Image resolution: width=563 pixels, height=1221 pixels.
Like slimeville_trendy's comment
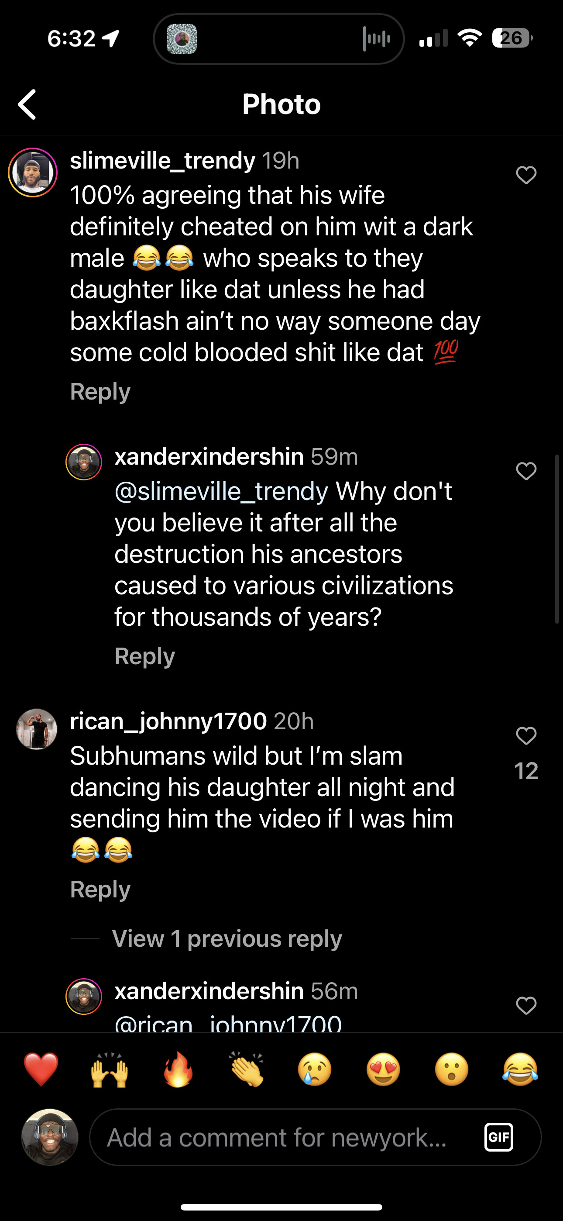526,175
